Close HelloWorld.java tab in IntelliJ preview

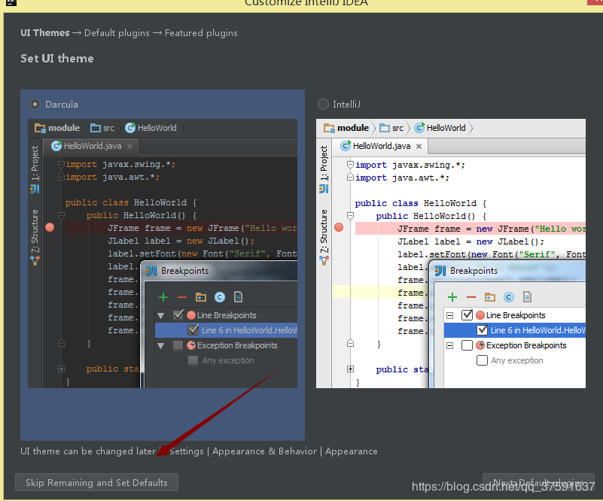pyautogui.click(x=419, y=147)
